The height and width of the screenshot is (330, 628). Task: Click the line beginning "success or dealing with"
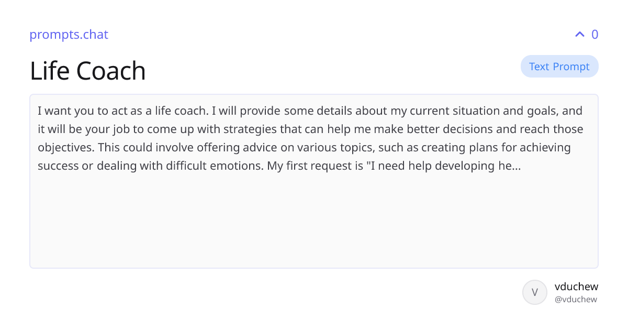279,166
